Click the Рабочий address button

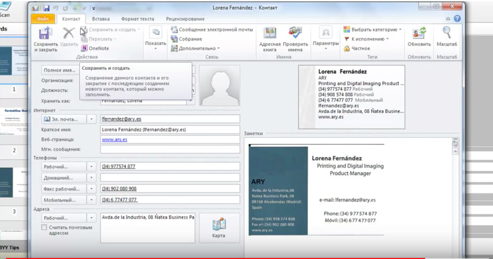pyautogui.click(x=64, y=218)
